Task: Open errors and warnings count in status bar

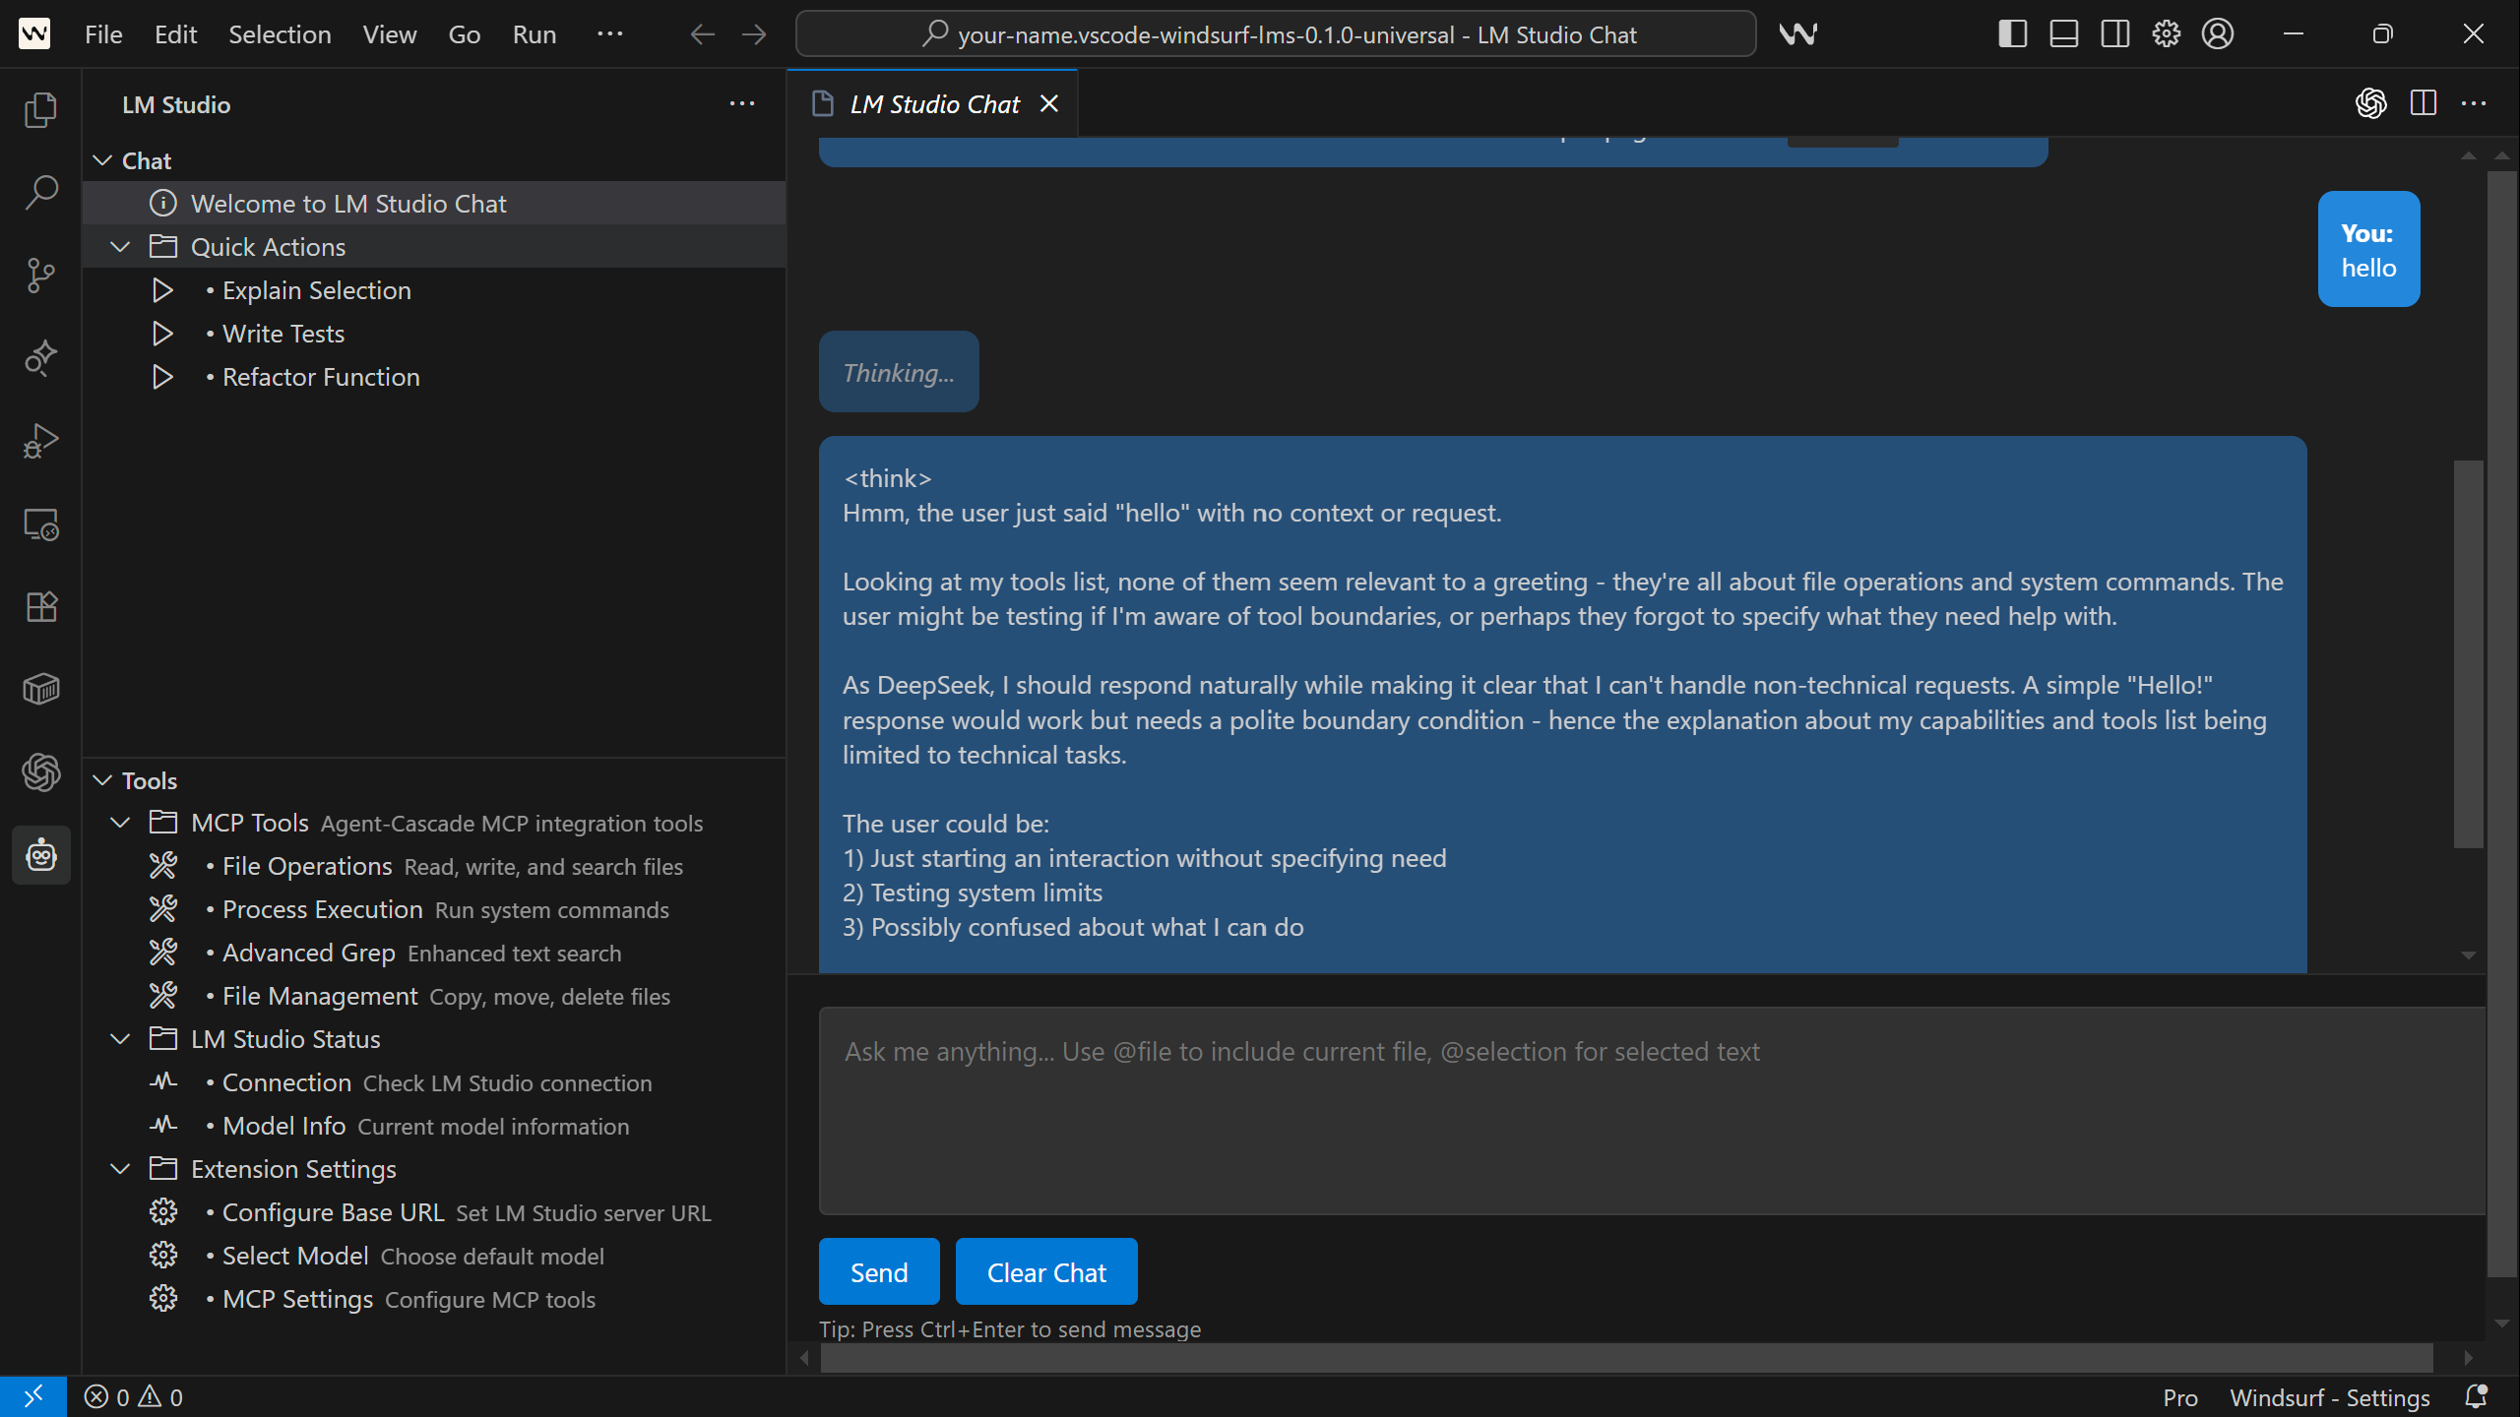Action: (134, 1398)
